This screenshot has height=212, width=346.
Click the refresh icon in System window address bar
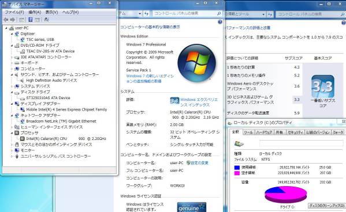[147, 14]
